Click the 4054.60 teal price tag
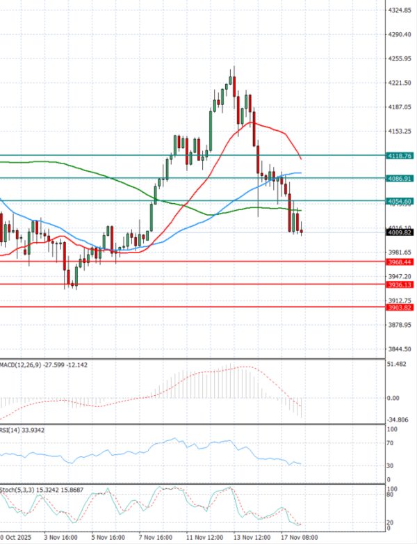The height and width of the screenshot is (544, 417). pyautogui.click(x=400, y=201)
